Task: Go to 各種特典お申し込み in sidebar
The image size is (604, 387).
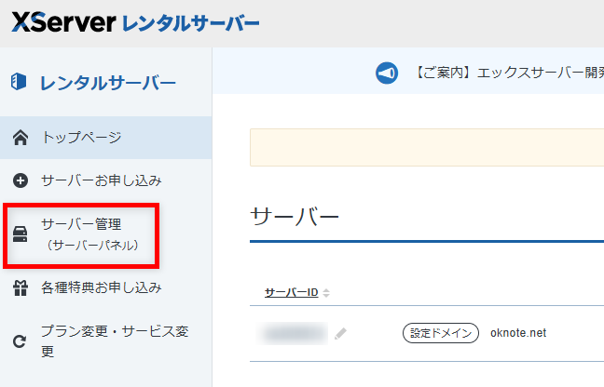Action: [x=101, y=288]
